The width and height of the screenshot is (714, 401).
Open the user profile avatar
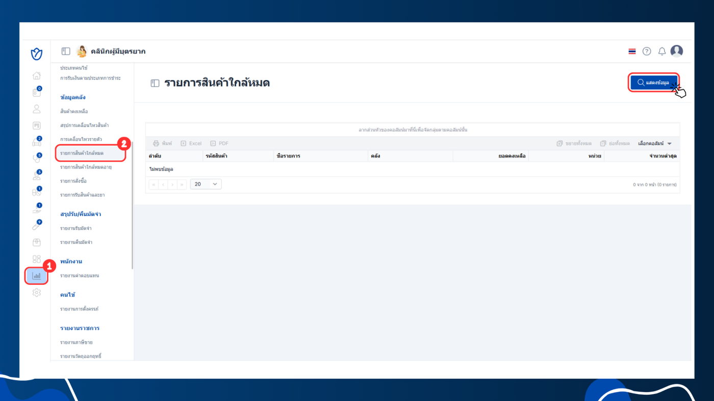[x=677, y=51]
